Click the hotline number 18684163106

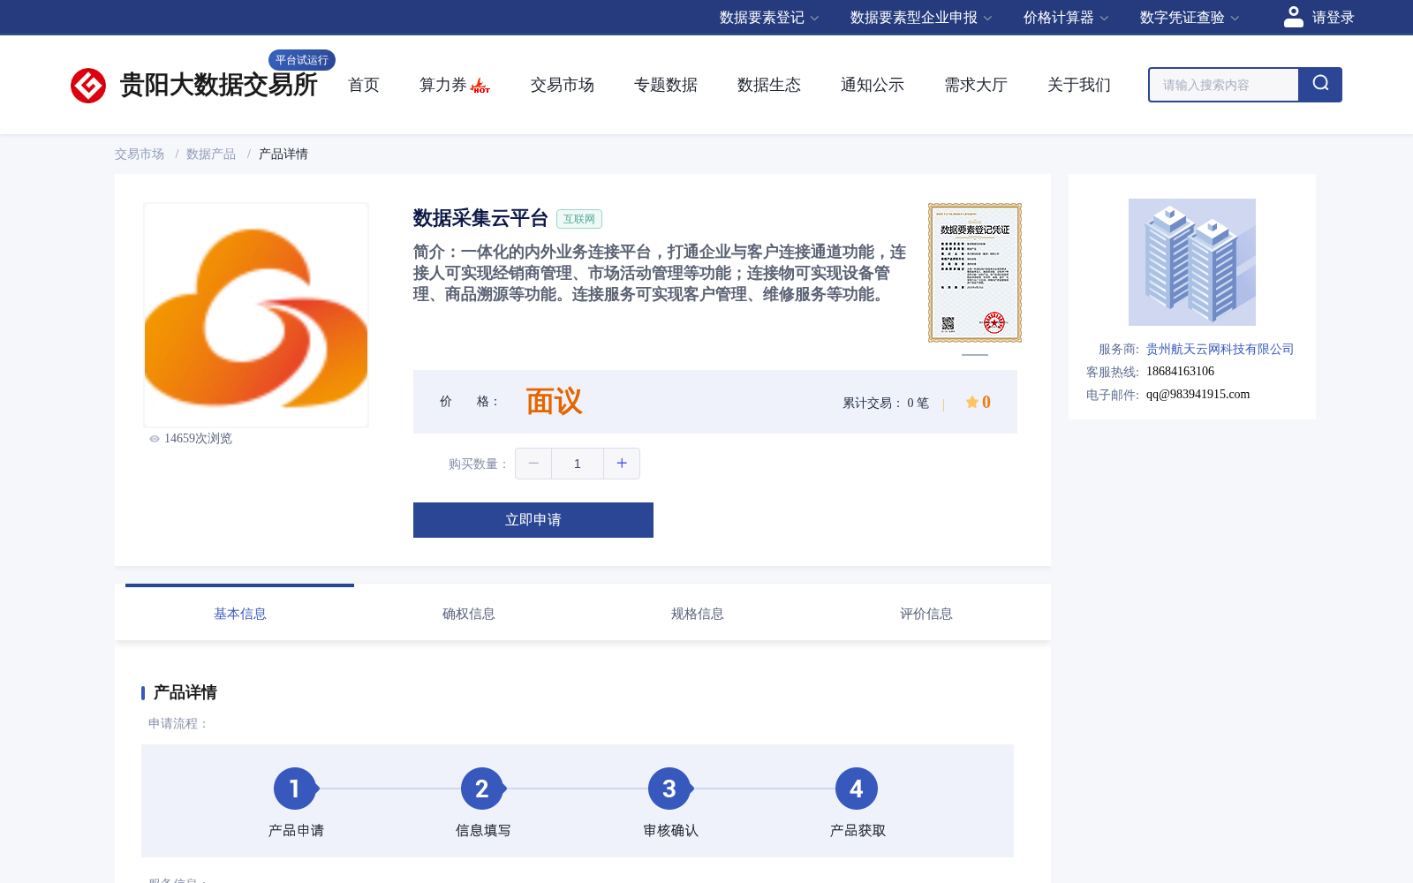tap(1180, 372)
